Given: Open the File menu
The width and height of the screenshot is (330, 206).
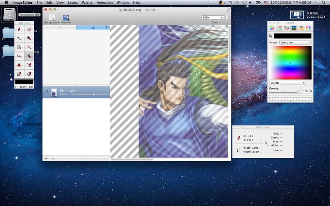Looking at the screenshot, I should [39, 2].
